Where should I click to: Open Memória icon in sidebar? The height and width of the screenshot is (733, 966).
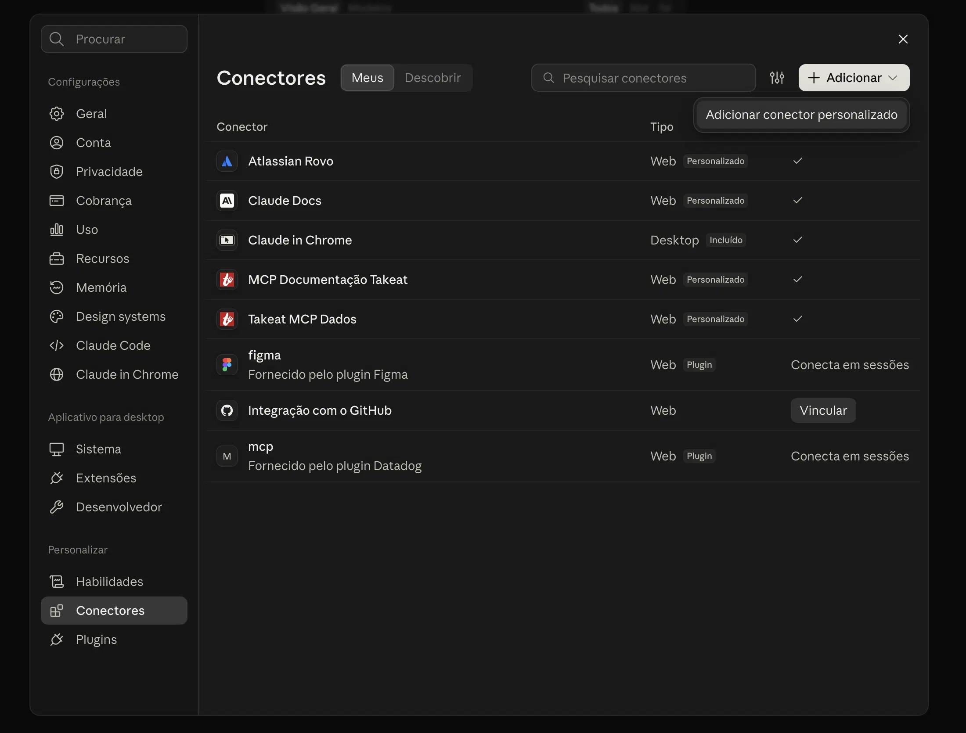57,287
